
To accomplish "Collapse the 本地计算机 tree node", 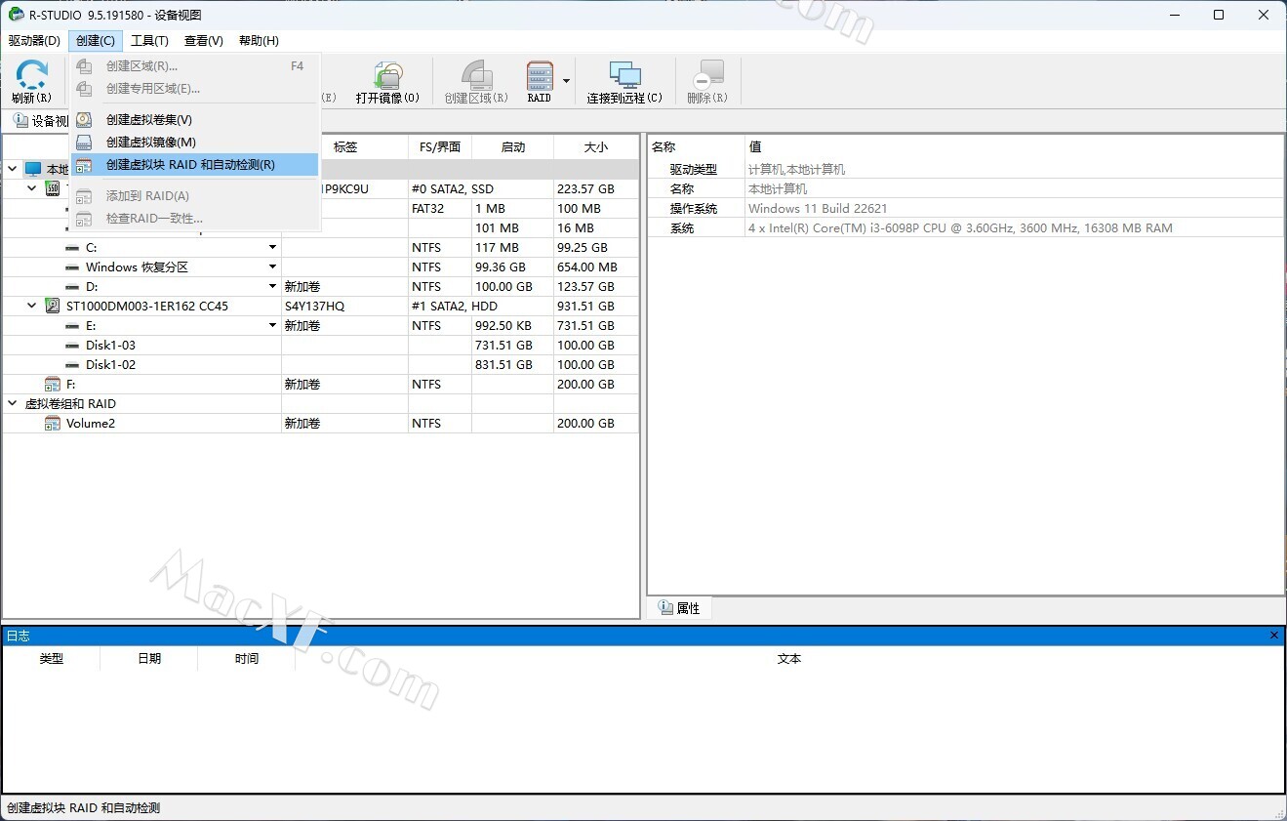I will 13,169.
